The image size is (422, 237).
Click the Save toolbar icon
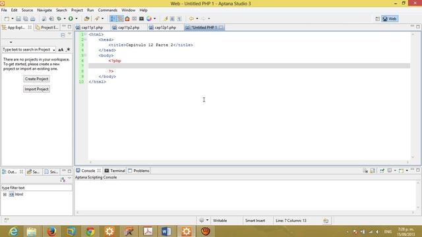coord(18,18)
